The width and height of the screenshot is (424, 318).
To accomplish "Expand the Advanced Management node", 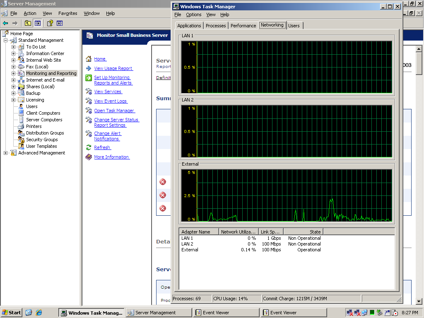I will 5,153.
